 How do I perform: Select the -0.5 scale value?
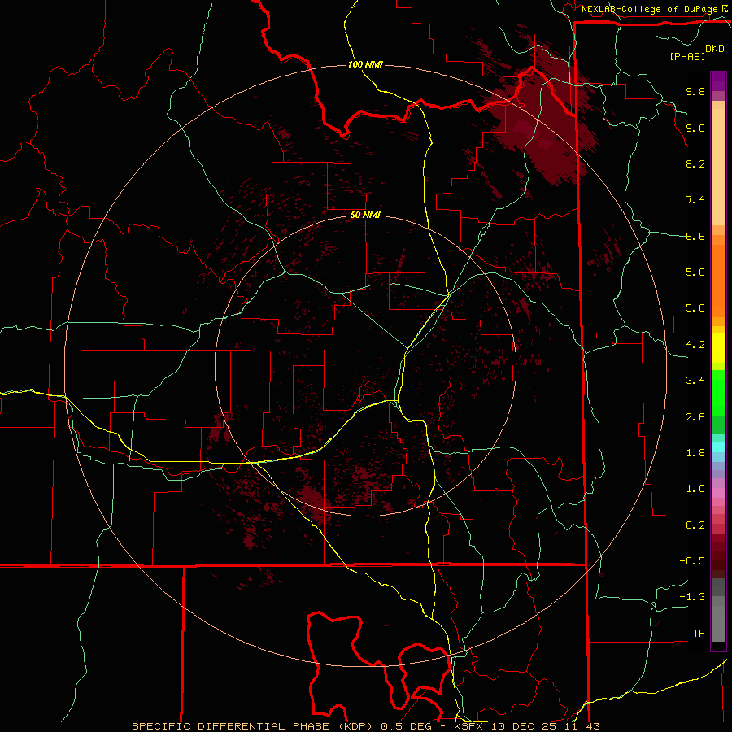coord(693,561)
